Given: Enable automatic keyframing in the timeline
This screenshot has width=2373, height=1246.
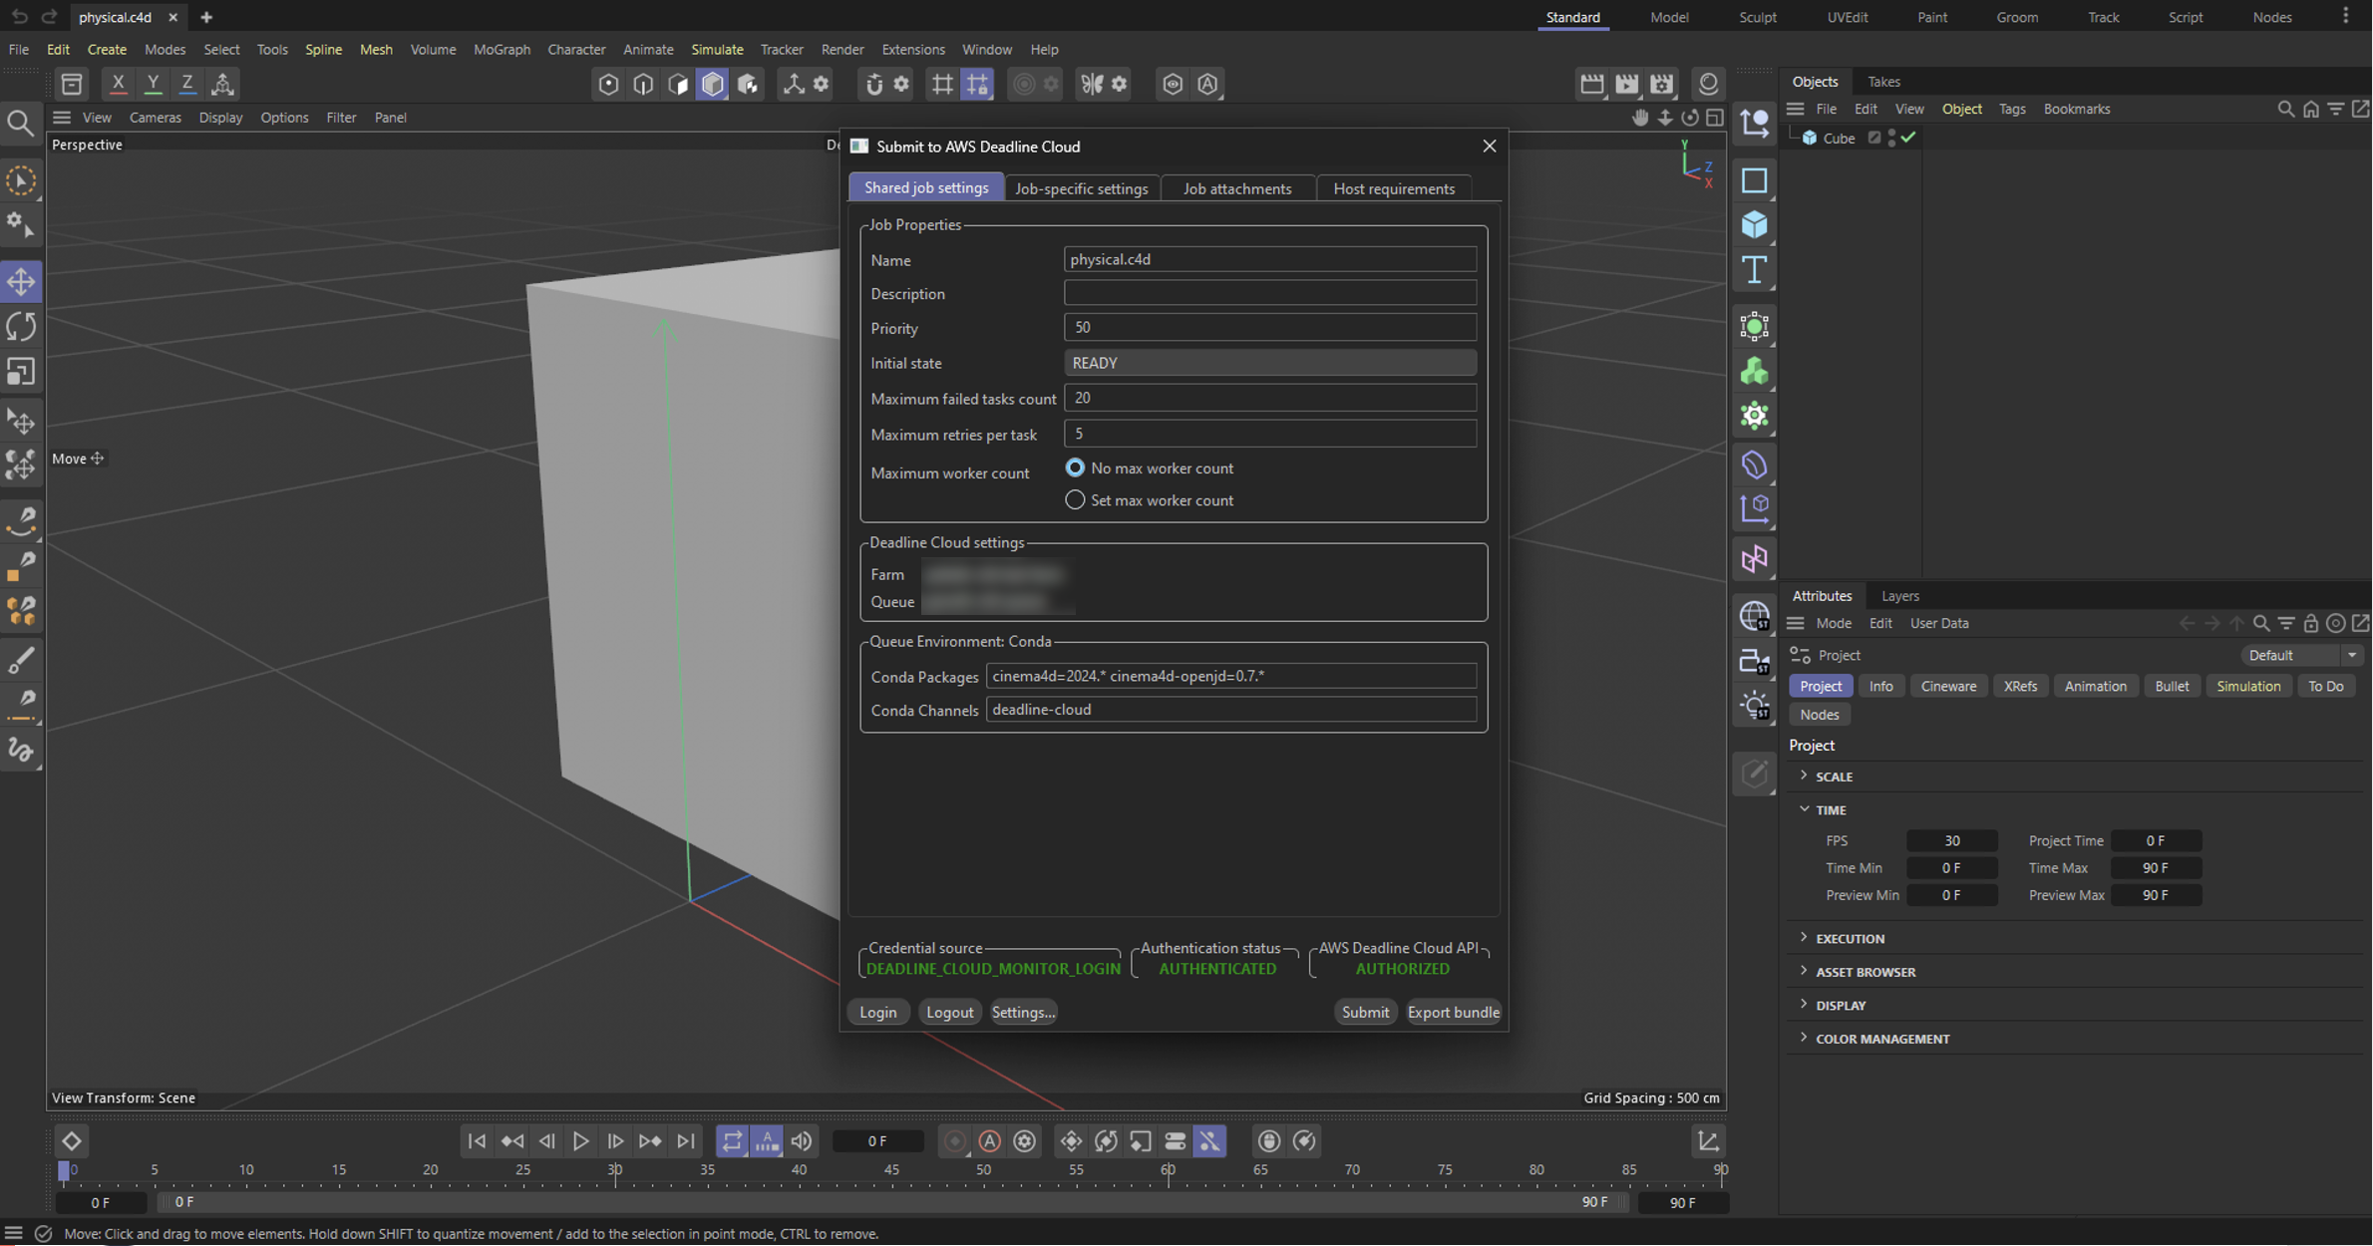Looking at the screenshot, I should point(990,1141).
